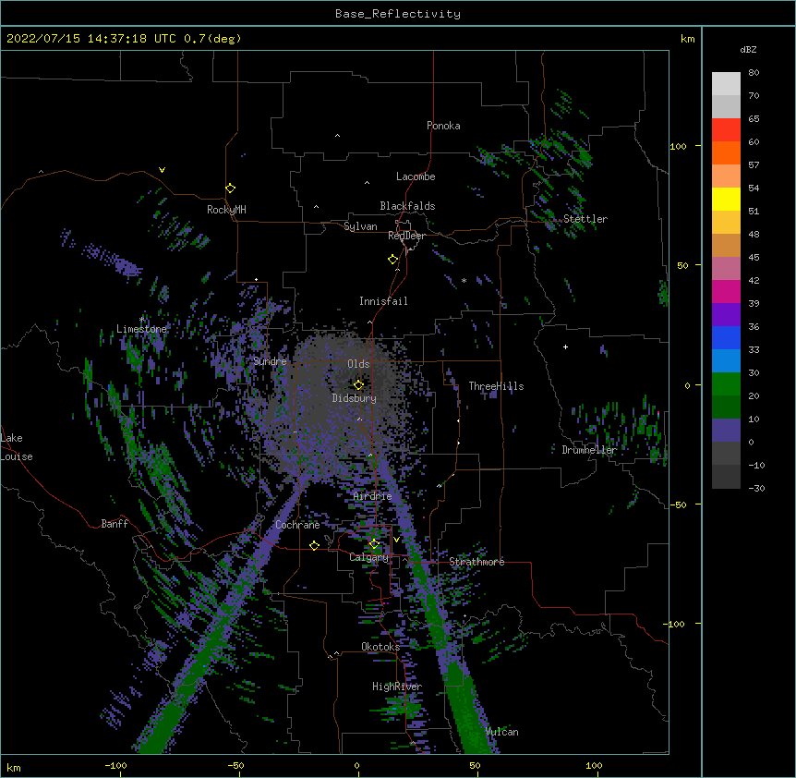Pick the purple 36-39 dBZ legend swatch
The image size is (796, 778).
(726, 315)
